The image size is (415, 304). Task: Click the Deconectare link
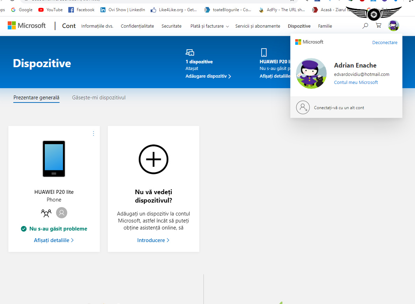(385, 43)
